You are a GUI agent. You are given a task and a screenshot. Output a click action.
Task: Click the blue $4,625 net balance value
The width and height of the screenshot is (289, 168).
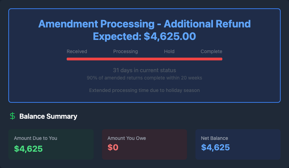pos(215,148)
